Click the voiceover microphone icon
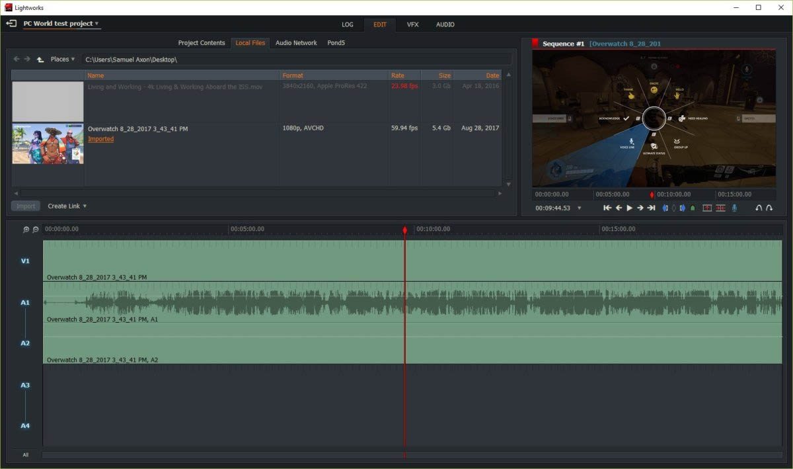Screen dimensions: 793x469 pyautogui.click(x=734, y=208)
